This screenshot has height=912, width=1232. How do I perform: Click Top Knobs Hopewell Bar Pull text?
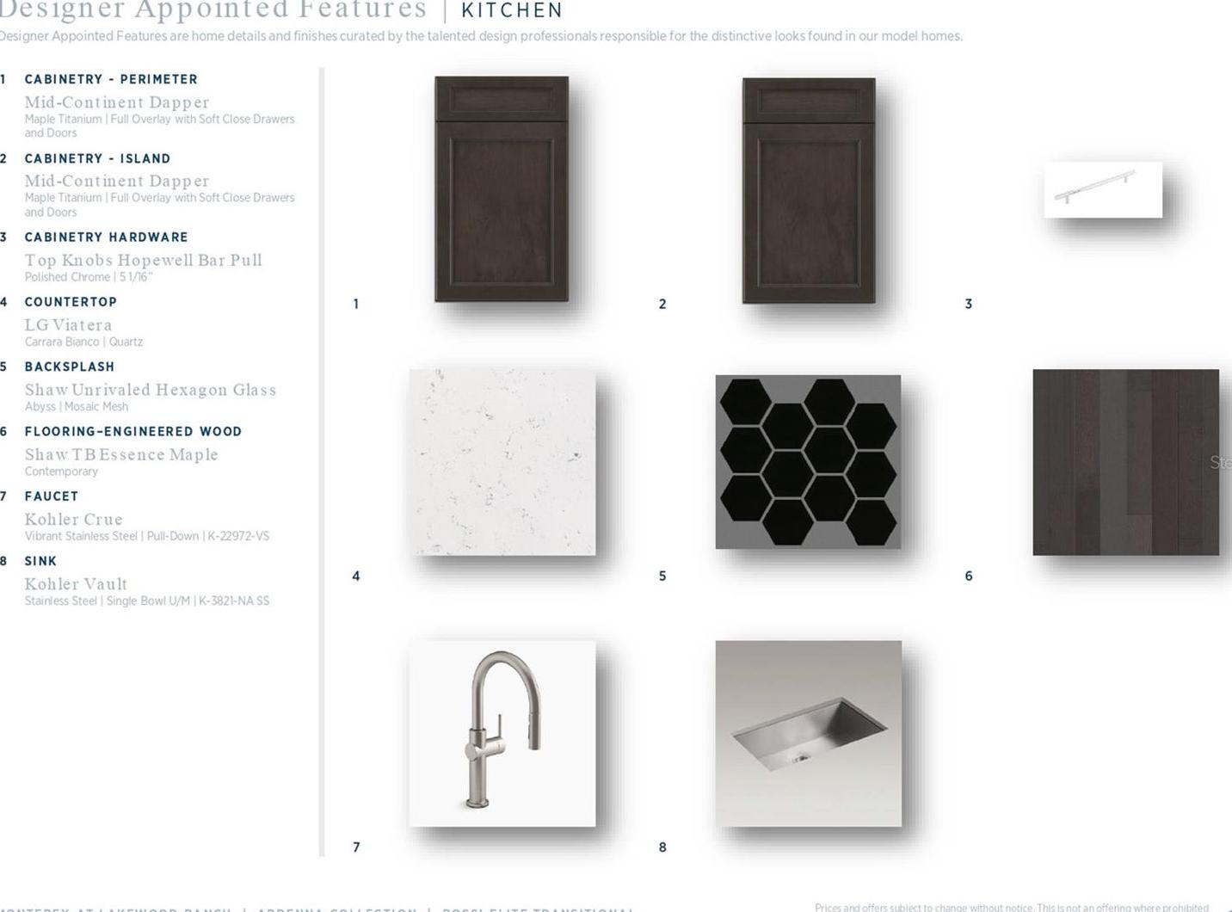144,260
